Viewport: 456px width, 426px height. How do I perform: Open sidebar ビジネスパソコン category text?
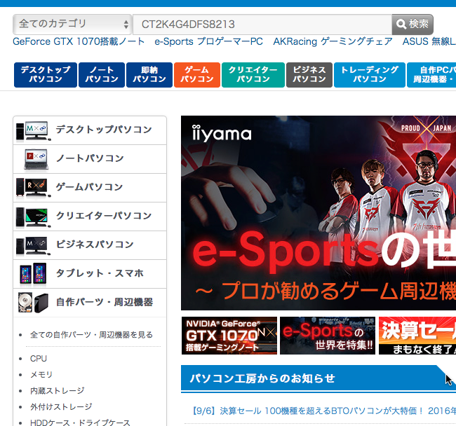click(95, 245)
